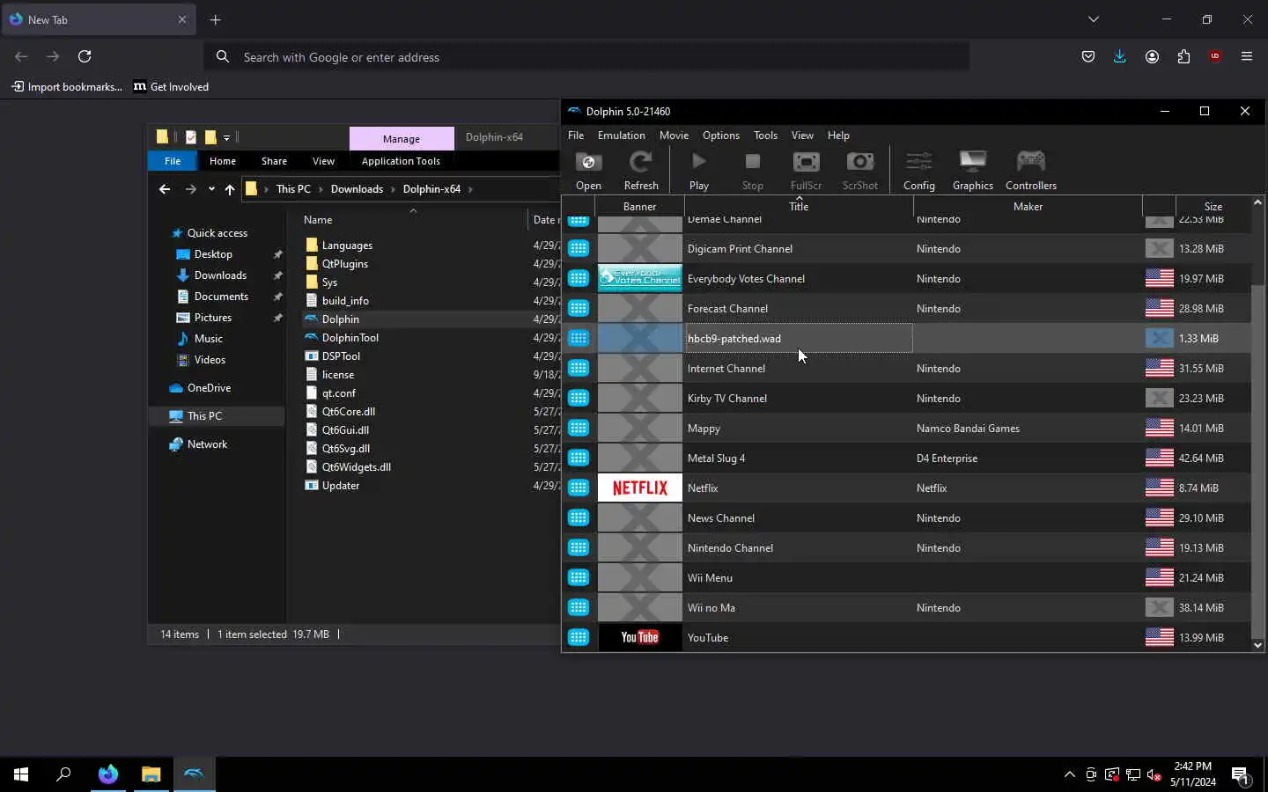Click the Open toolbar icon in Dolphin
This screenshot has height=792, width=1268.
click(588, 171)
